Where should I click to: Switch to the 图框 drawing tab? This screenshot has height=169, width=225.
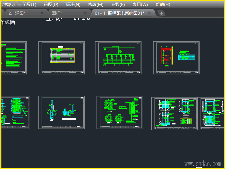tap(57, 13)
